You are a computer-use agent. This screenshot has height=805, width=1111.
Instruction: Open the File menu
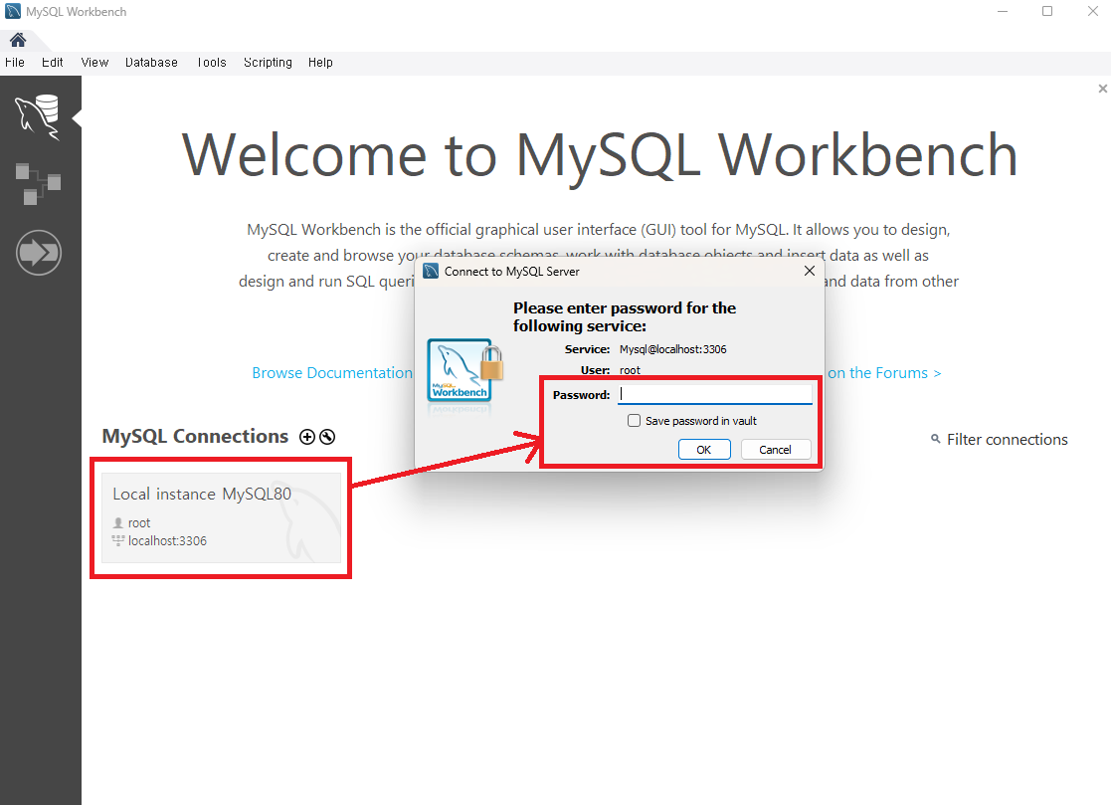[15, 63]
